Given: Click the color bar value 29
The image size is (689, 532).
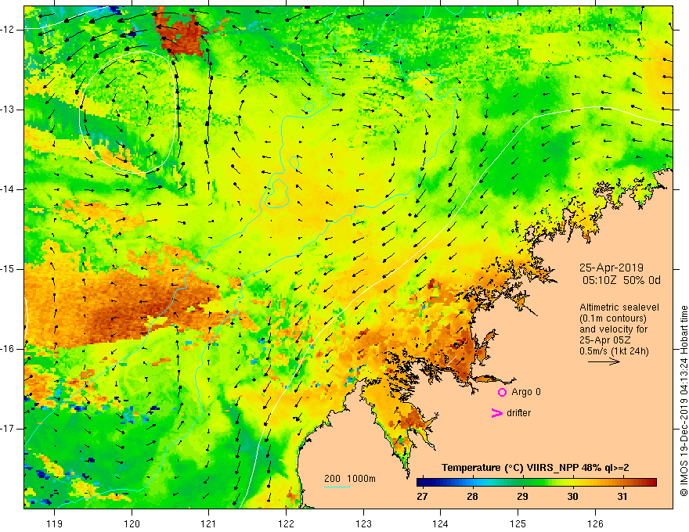Looking at the screenshot, I should 522,497.
